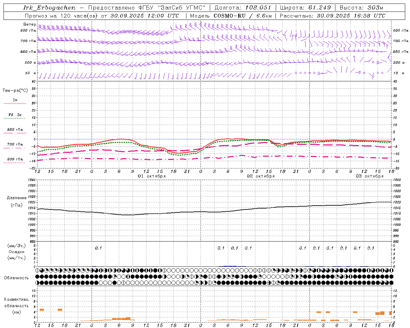Click the 'Давление' pressure panel label

coord(17,198)
